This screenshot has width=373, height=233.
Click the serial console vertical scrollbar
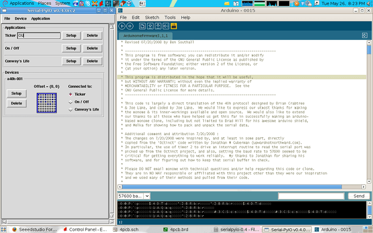tap(369, 210)
